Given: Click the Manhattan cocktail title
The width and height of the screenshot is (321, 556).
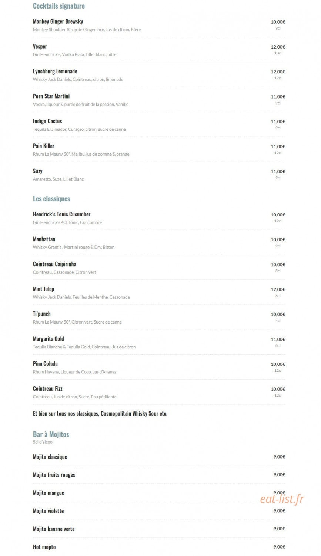Looking at the screenshot, I should click(x=44, y=239).
